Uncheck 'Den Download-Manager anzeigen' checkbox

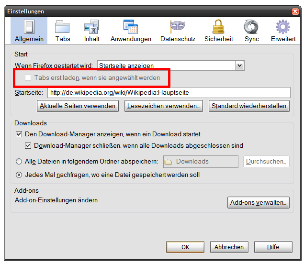pyautogui.click(x=19, y=134)
